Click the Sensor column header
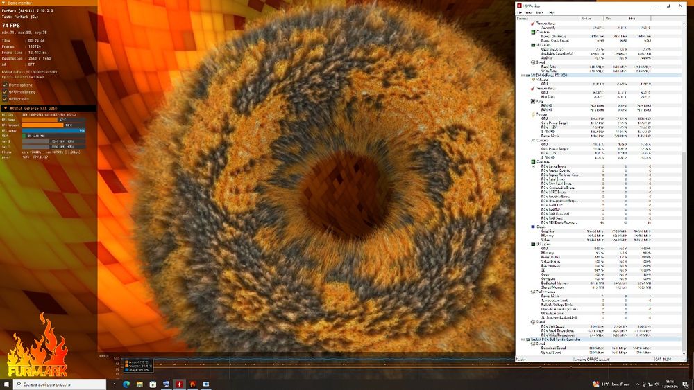Image resolution: width=694 pixels, height=390 pixels. coord(548,19)
